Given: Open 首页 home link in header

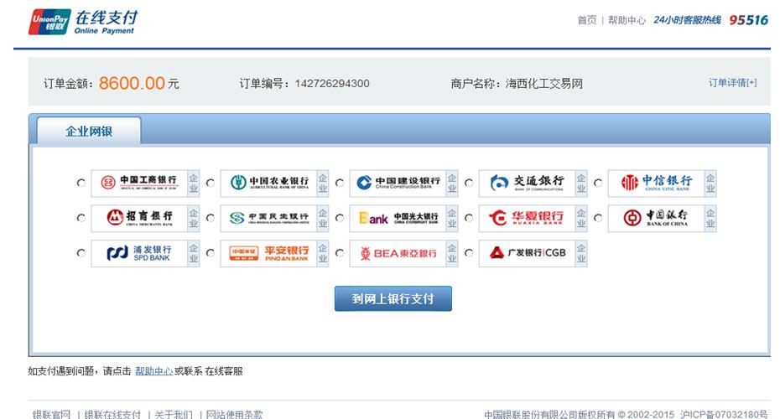Looking at the screenshot, I should pyautogui.click(x=586, y=20).
